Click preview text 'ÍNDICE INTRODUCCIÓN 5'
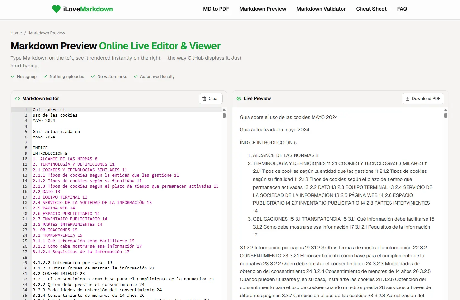This screenshot has width=460, height=300. tap(268, 143)
